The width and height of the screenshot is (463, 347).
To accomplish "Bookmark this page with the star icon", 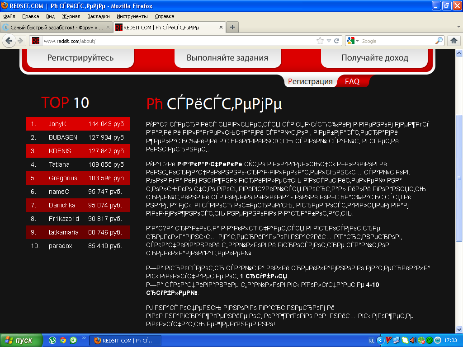I will click(320, 41).
